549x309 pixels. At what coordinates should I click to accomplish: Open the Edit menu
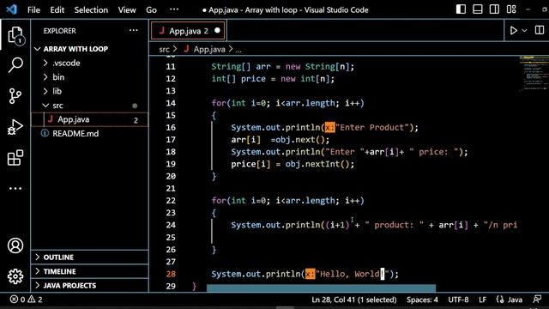pyautogui.click(x=57, y=9)
